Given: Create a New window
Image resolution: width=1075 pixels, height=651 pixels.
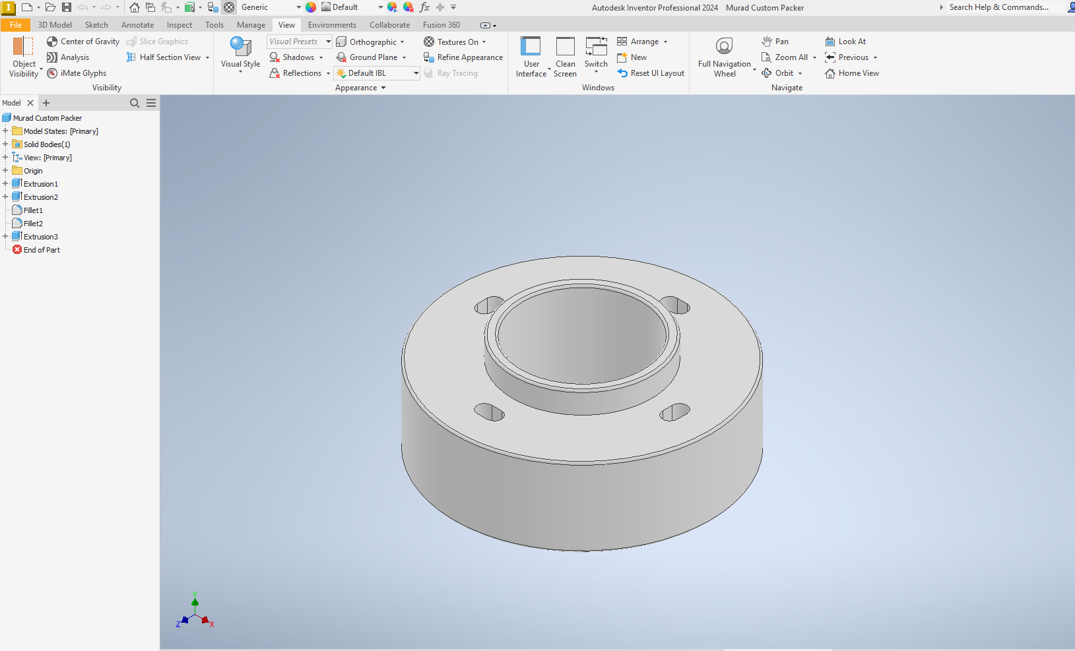Looking at the screenshot, I should (632, 57).
